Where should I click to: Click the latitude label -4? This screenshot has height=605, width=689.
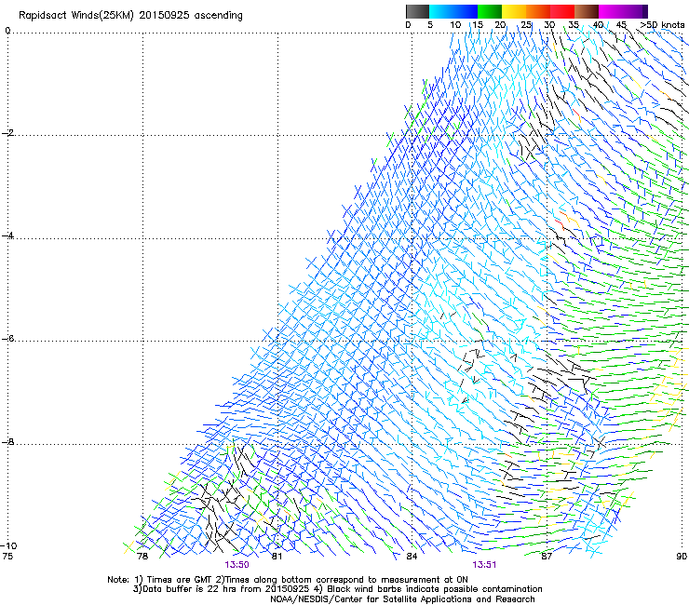click(7, 235)
